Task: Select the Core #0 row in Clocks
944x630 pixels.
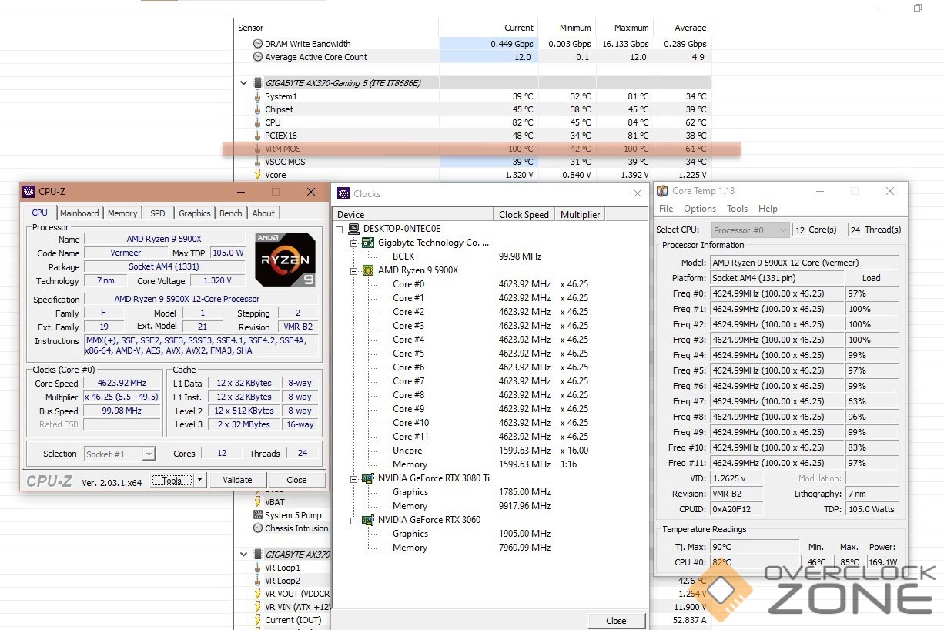Action: coord(490,284)
